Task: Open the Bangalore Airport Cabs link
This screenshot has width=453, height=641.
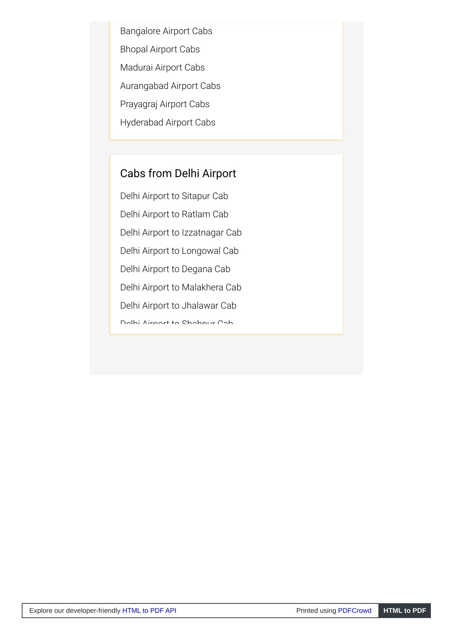Action: [x=166, y=31]
